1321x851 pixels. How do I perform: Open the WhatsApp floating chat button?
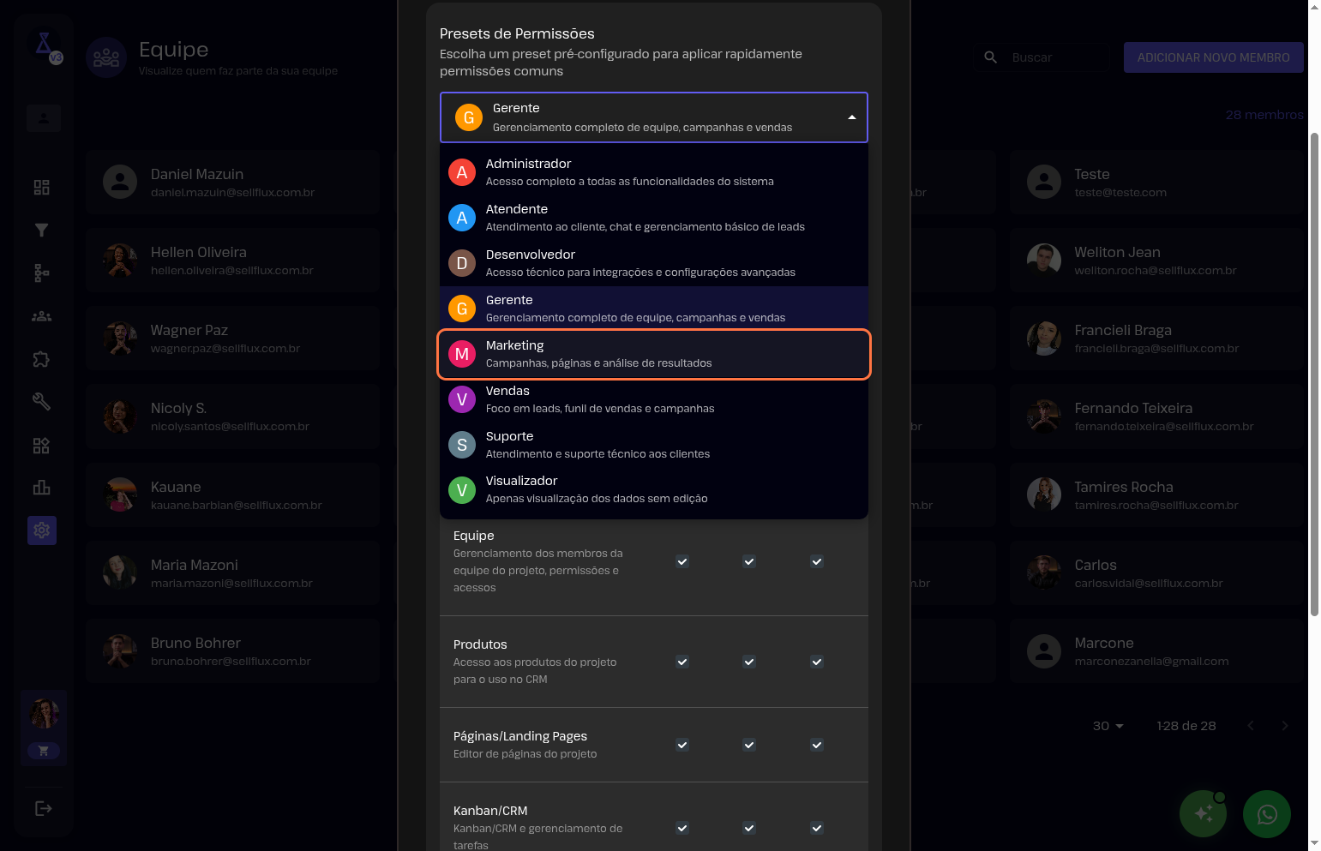[x=1266, y=813]
